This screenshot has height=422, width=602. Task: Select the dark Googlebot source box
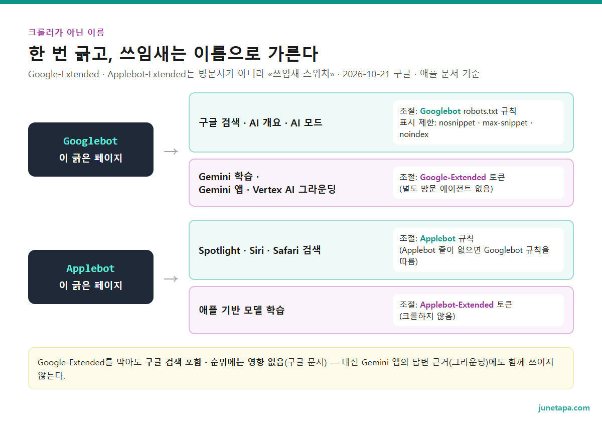point(91,150)
